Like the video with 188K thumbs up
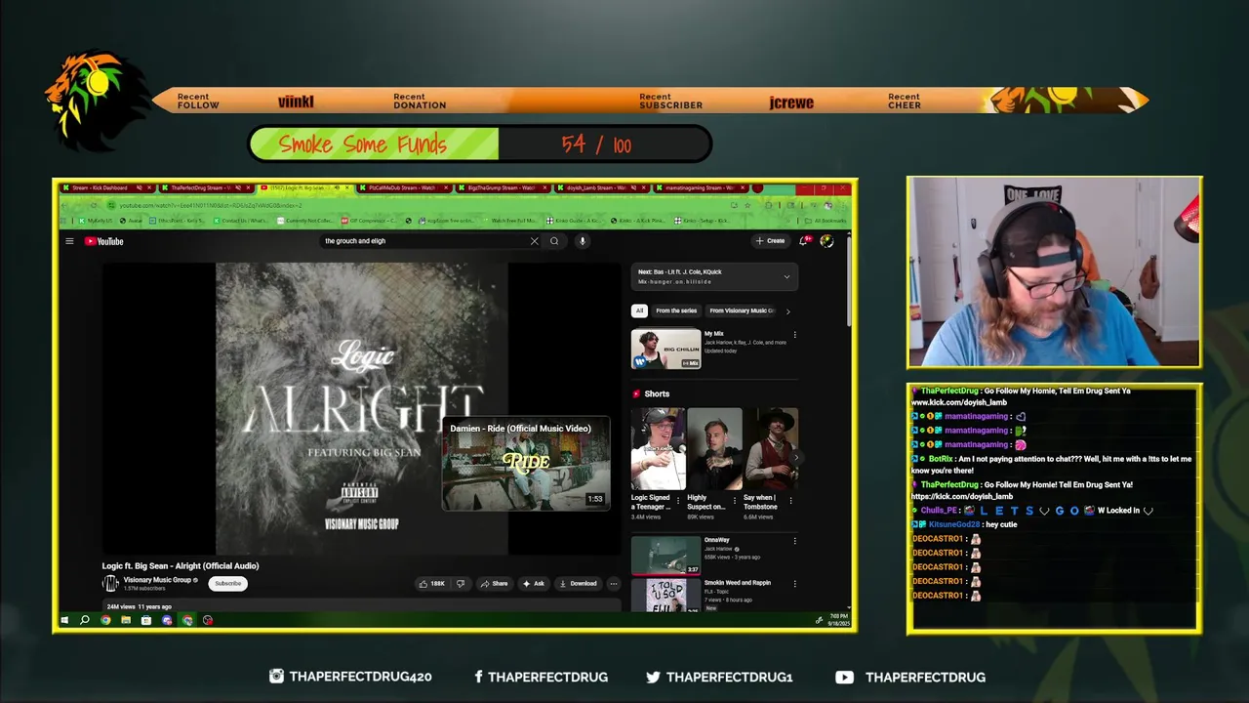 pyautogui.click(x=431, y=584)
